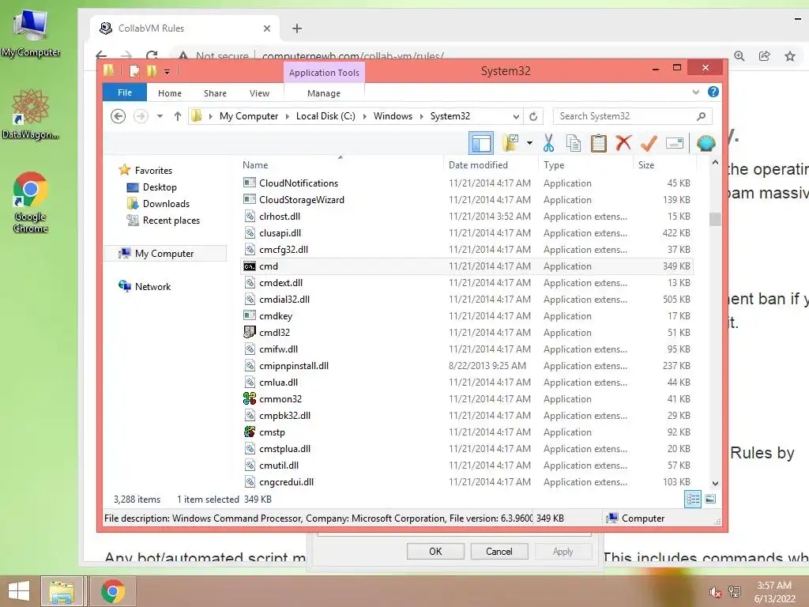Expand the address bar history dropdown
Screen dimensions: 809x607
(x=515, y=117)
